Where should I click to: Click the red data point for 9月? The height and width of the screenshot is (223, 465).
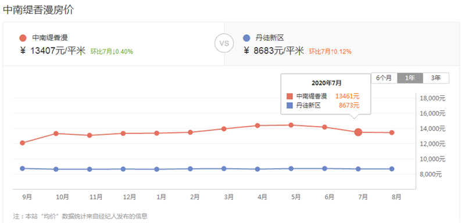(x=22, y=143)
